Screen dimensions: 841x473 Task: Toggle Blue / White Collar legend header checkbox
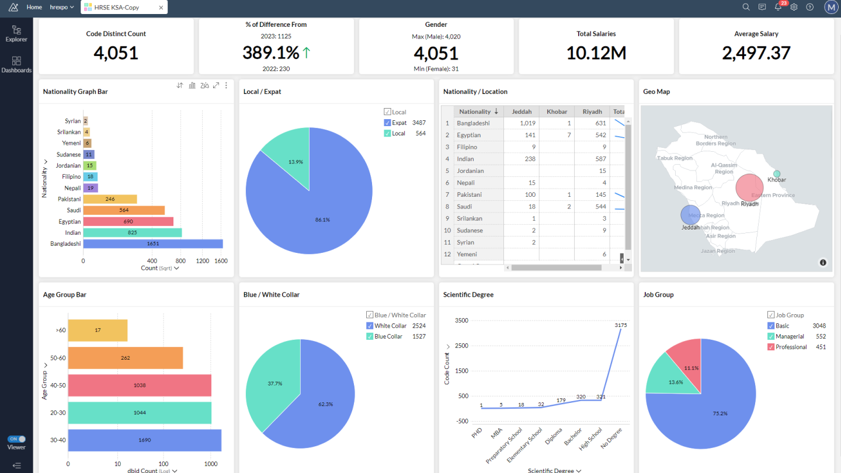[370, 315]
